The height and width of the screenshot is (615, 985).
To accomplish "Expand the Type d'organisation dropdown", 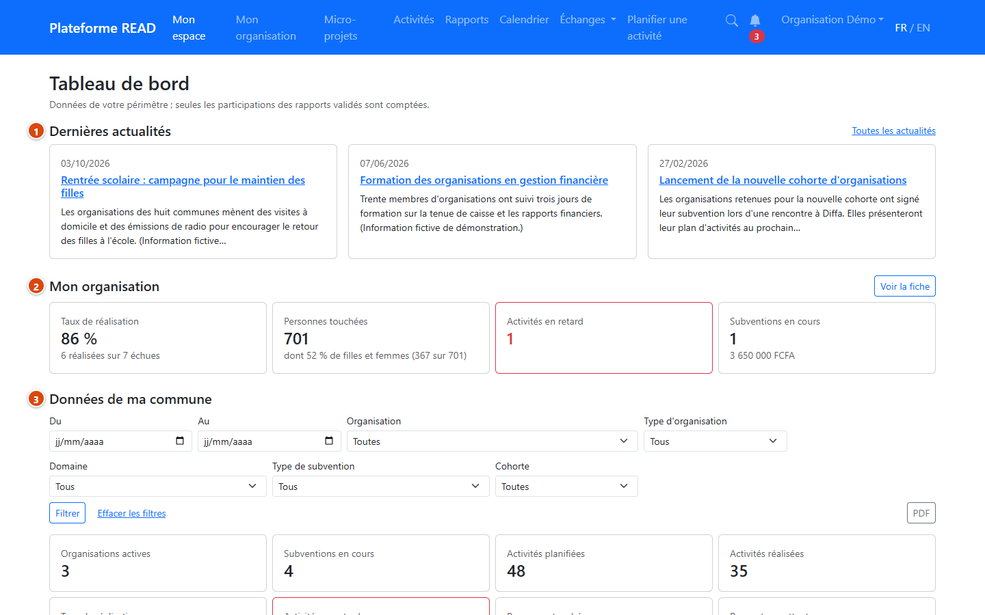I will 715,441.
